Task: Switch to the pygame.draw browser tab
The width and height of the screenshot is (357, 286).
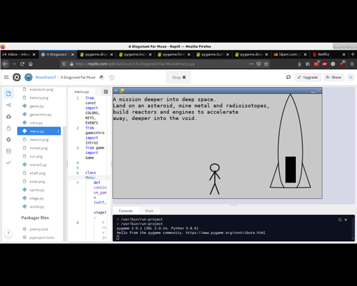Action: (251, 54)
